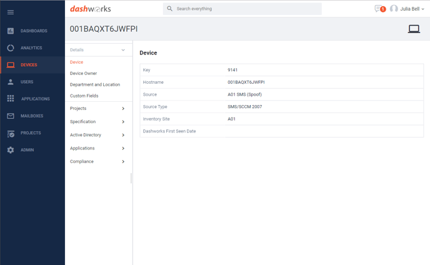Go to ADMIN in the sidebar
This screenshot has width=430, height=265.
(x=27, y=150)
